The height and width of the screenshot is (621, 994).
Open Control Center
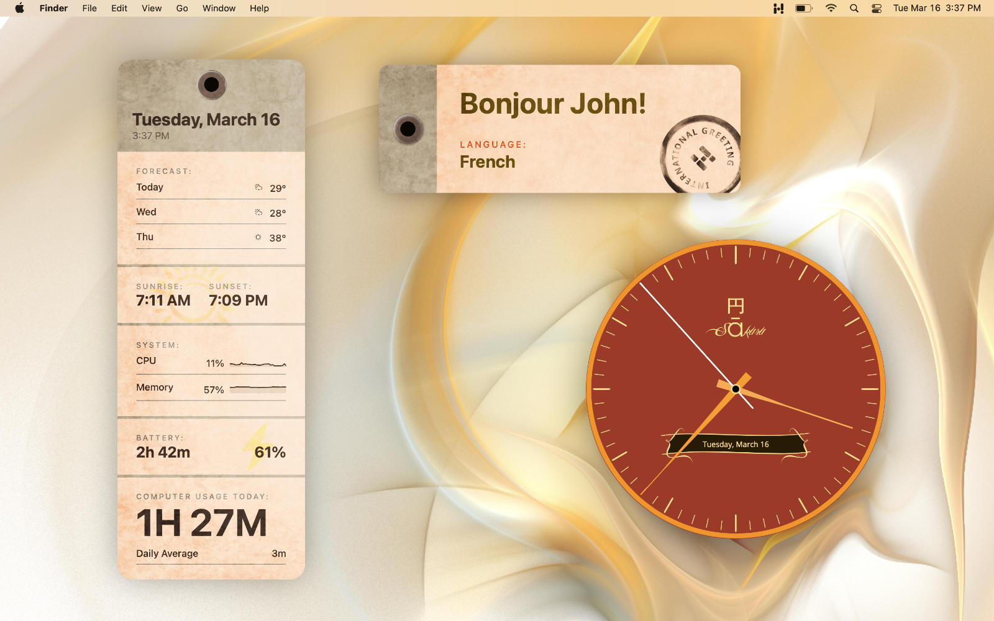click(x=877, y=8)
